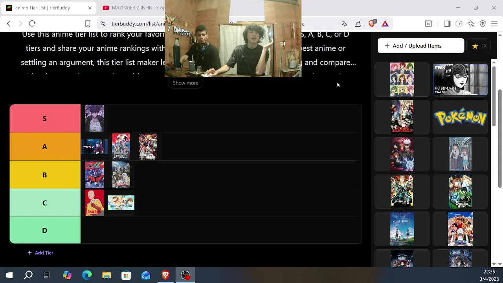Pick the Pokemon logo from item pool
The height and width of the screenshot is (283, 503).
460,117
